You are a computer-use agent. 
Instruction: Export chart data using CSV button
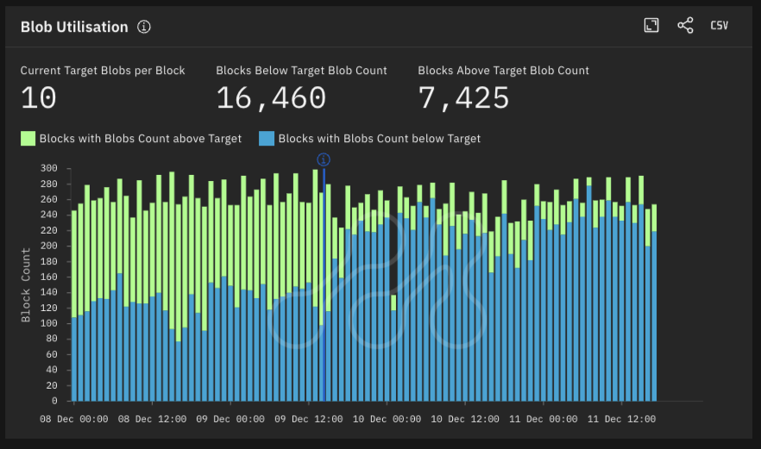719,26
